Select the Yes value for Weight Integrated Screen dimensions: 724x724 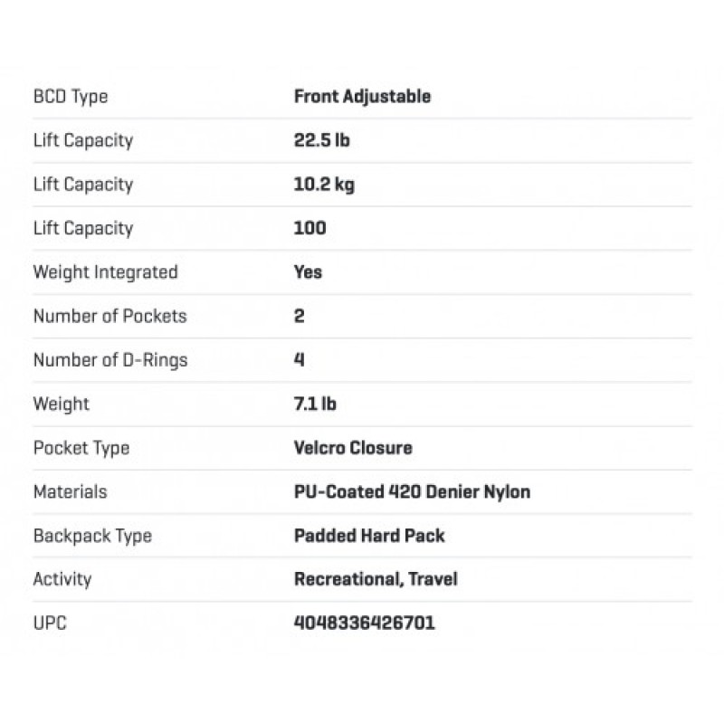click(x=308, y=272)
